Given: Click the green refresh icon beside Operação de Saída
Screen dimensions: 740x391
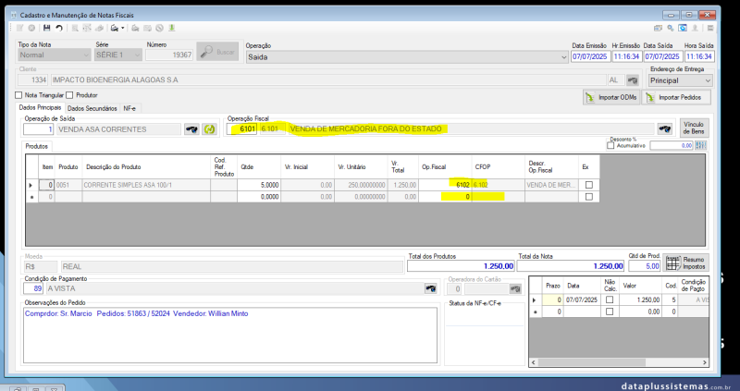Looking at the screenshot, I should coord(209,129).
